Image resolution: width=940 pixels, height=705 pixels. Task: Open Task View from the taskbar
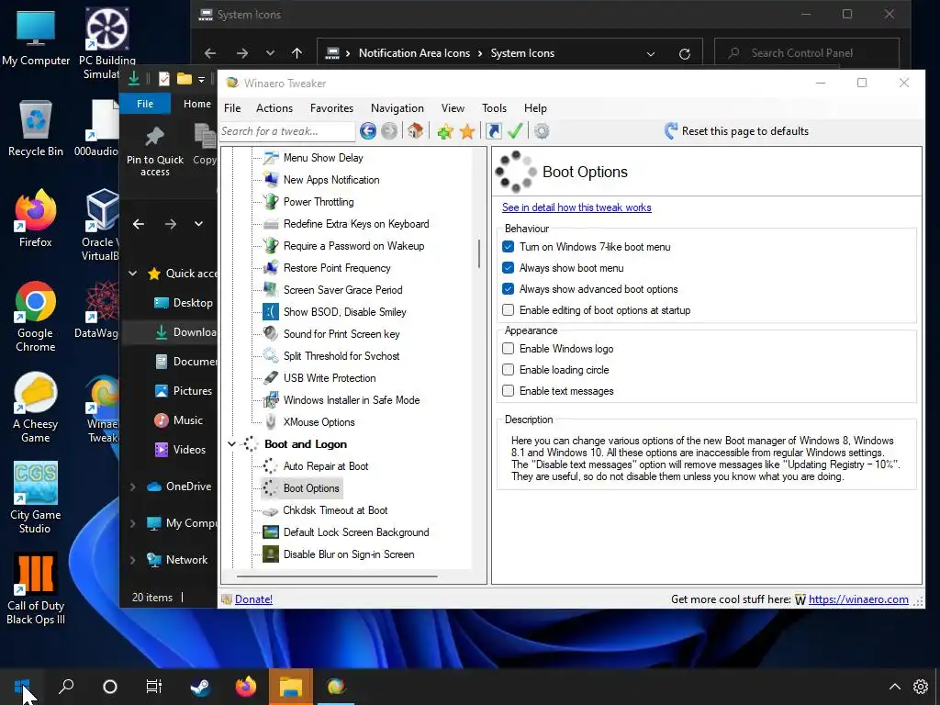pyautogui.click(x=154, y=687)
